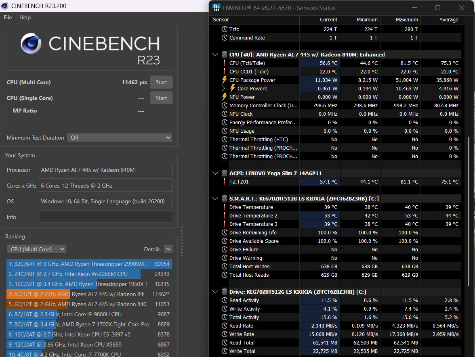This screenshot has height=357, width=475.
Task: Click the Current column header
Action: [x=319, y=20]
